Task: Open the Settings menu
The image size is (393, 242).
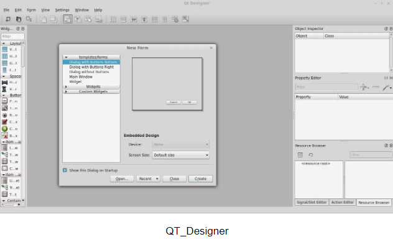Action: [x=62, y=10]
